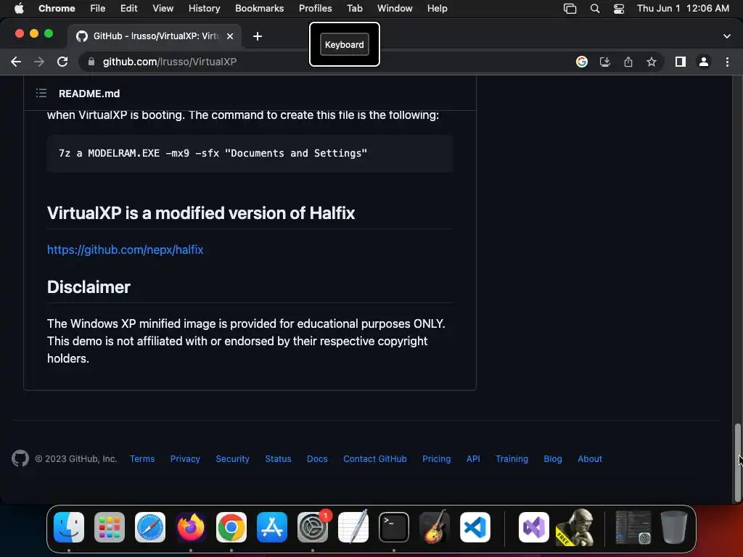The height and width of the screenshot is (557, 743).
Task: Open a new tab with plus button
Action: (x=258, y=36)
